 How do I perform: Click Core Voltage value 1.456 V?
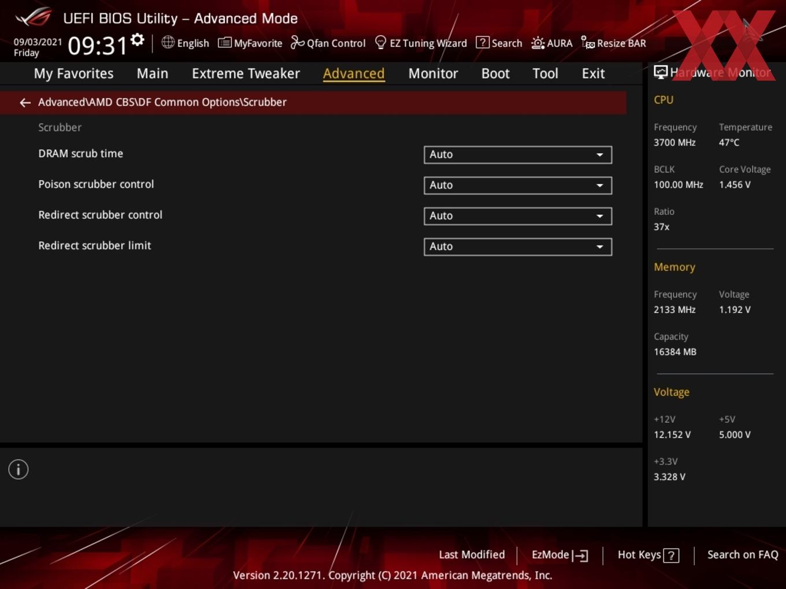coord(735,185)
